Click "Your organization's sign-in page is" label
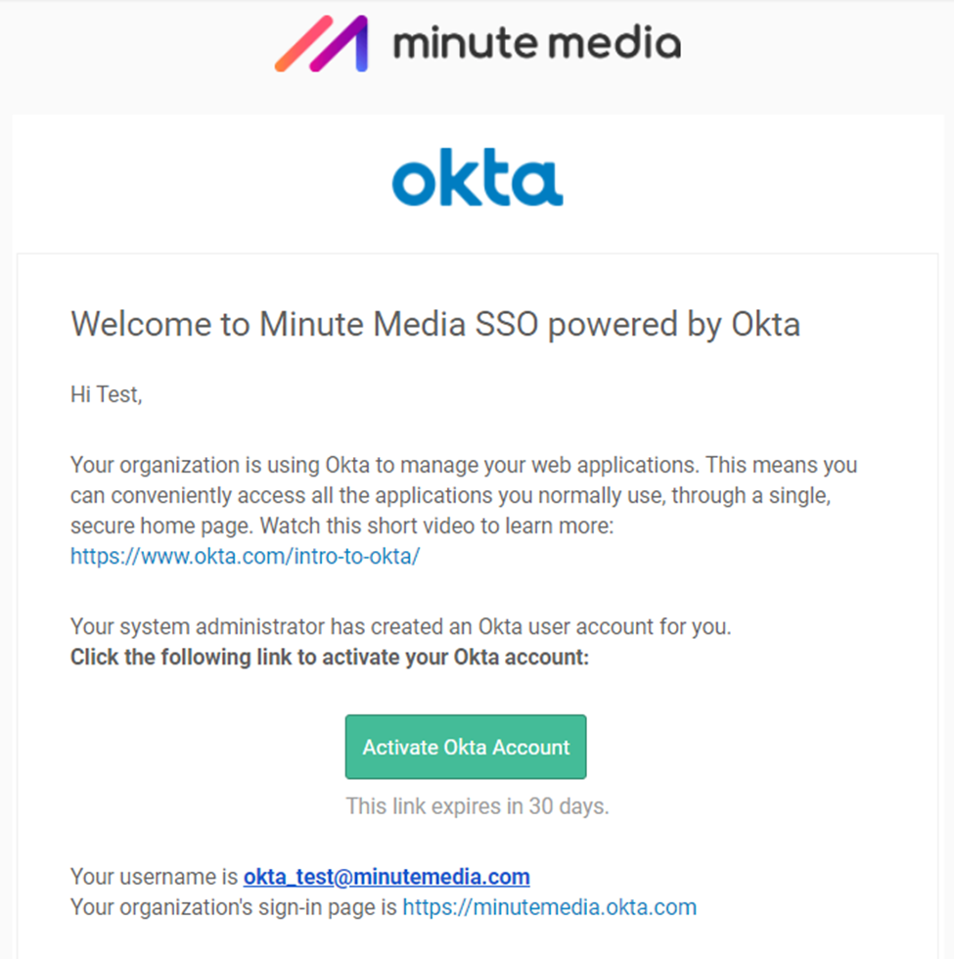954x959 pixels. click(x=235, y=907)
